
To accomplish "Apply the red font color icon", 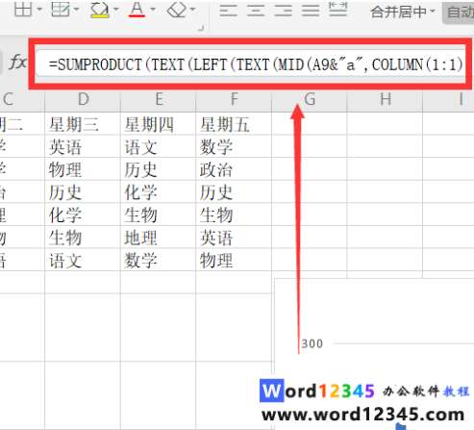I will click(x=137, y=10).
